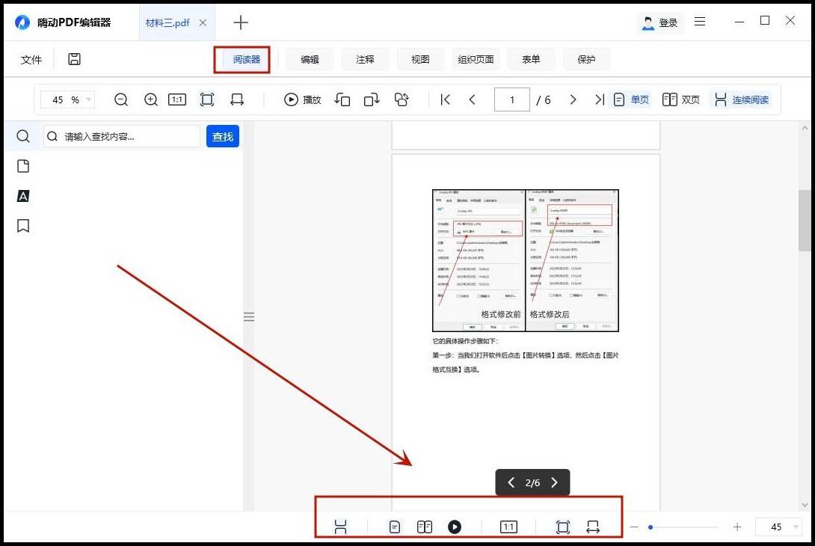The width and height of the screenshot is (815, 546).
Task: Switch to 表单 tab
Action: pyautogui.click(x=531, y=59)
